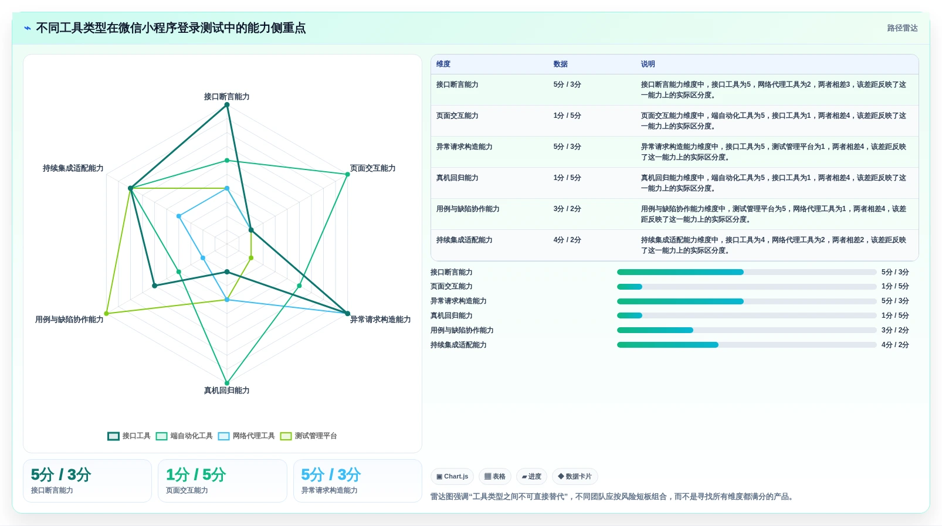
Task: Click radar axis label 持续集成适配能力
Action: [x=73, y=168]
